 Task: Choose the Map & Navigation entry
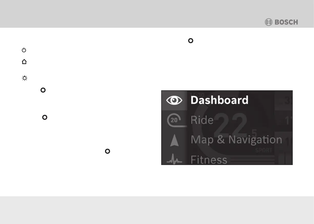click(236, 140)
